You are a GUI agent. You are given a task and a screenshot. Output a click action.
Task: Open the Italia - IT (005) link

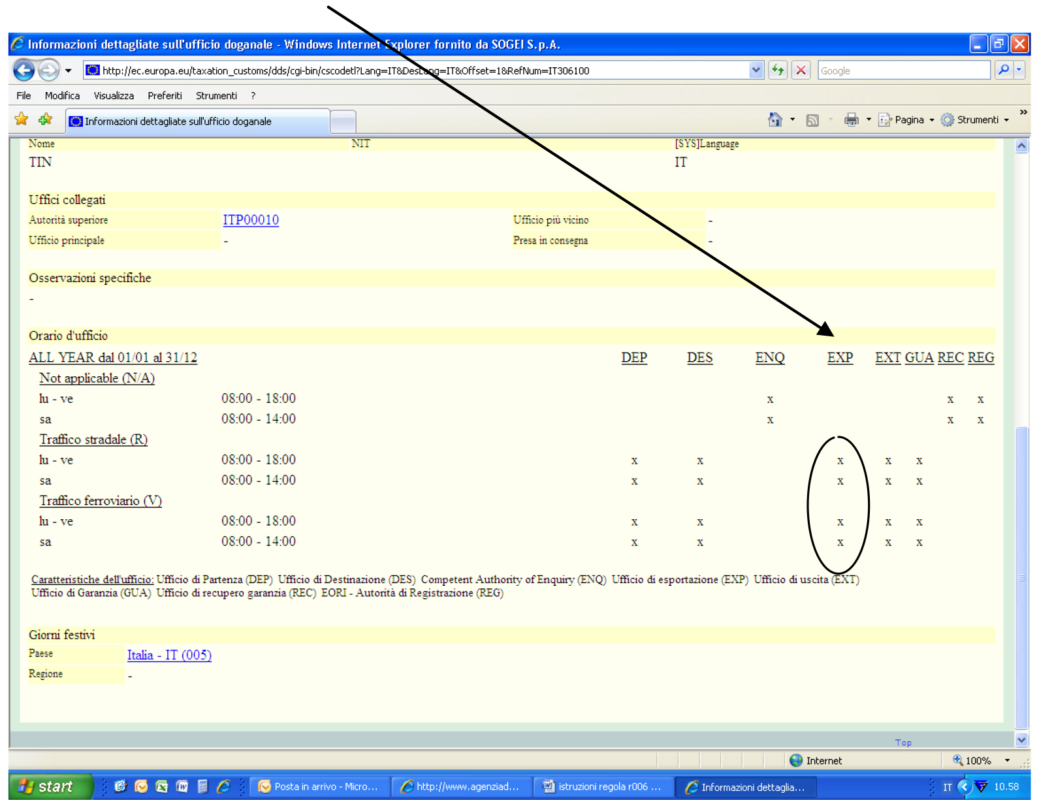pos(169,655)
